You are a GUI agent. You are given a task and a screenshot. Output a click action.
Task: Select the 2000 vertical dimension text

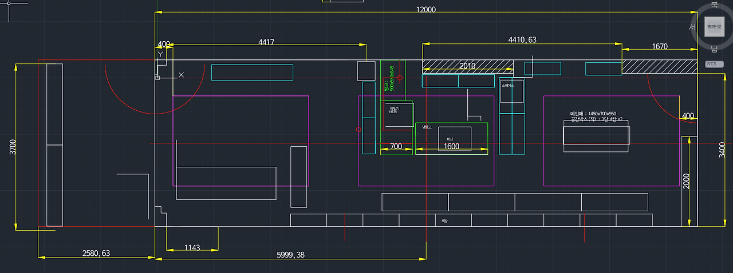(687, 181)
